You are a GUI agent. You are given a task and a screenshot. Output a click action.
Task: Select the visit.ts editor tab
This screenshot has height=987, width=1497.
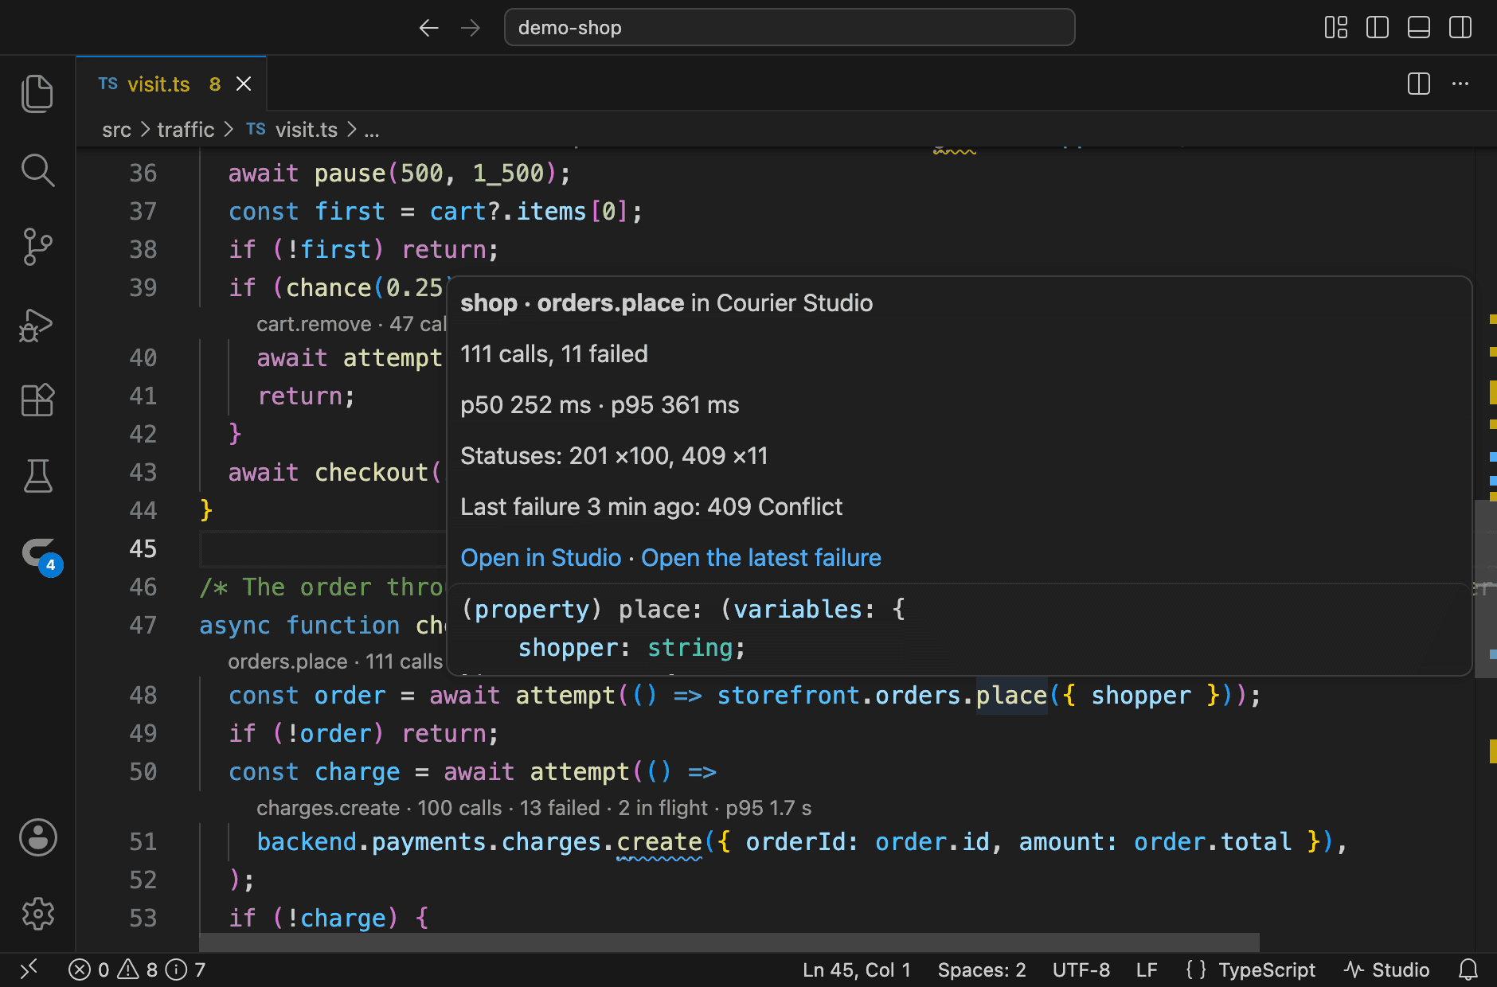click(x=171, y=84)
